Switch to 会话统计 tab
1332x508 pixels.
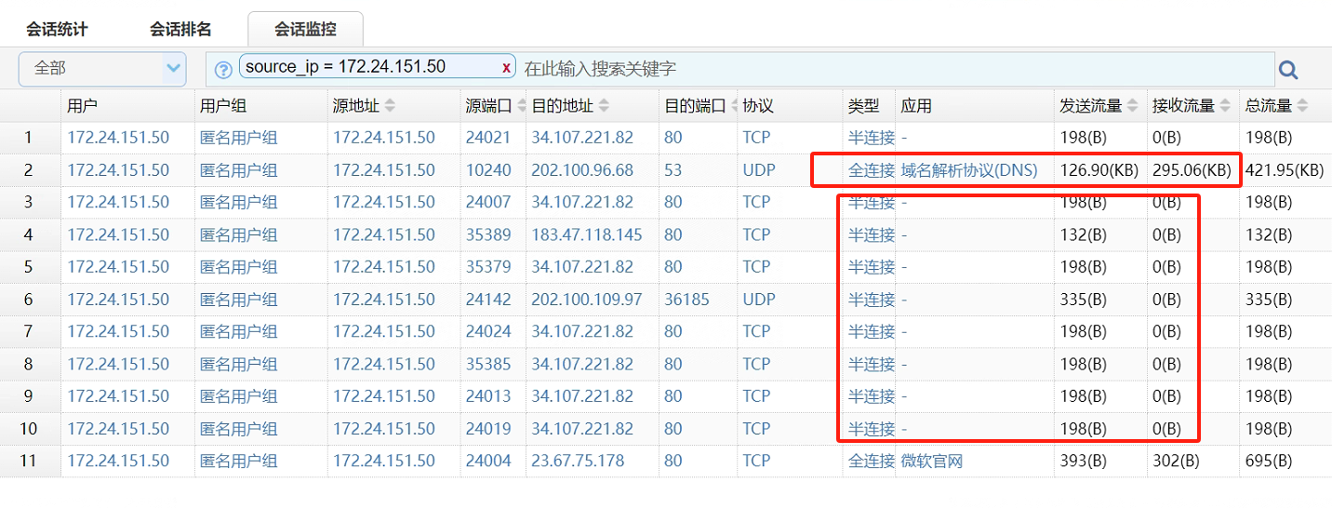[57, 29]
